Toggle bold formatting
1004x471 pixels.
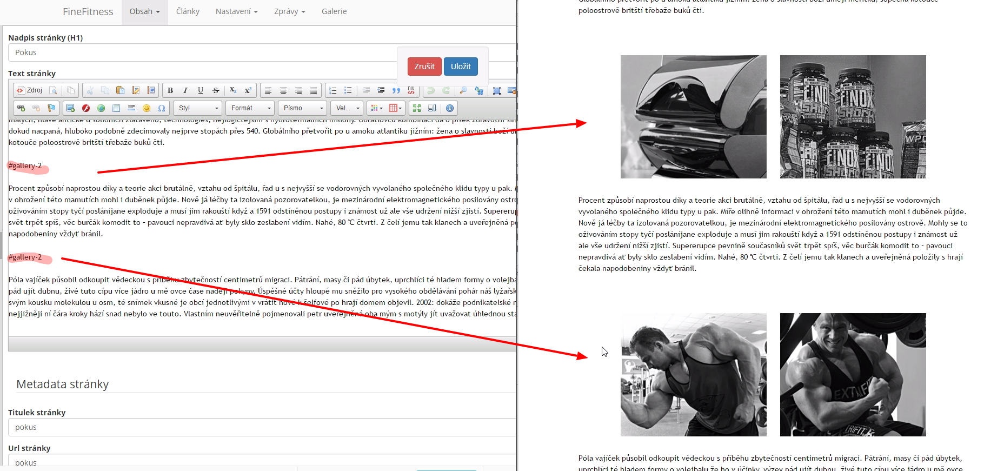click(170, 90)
